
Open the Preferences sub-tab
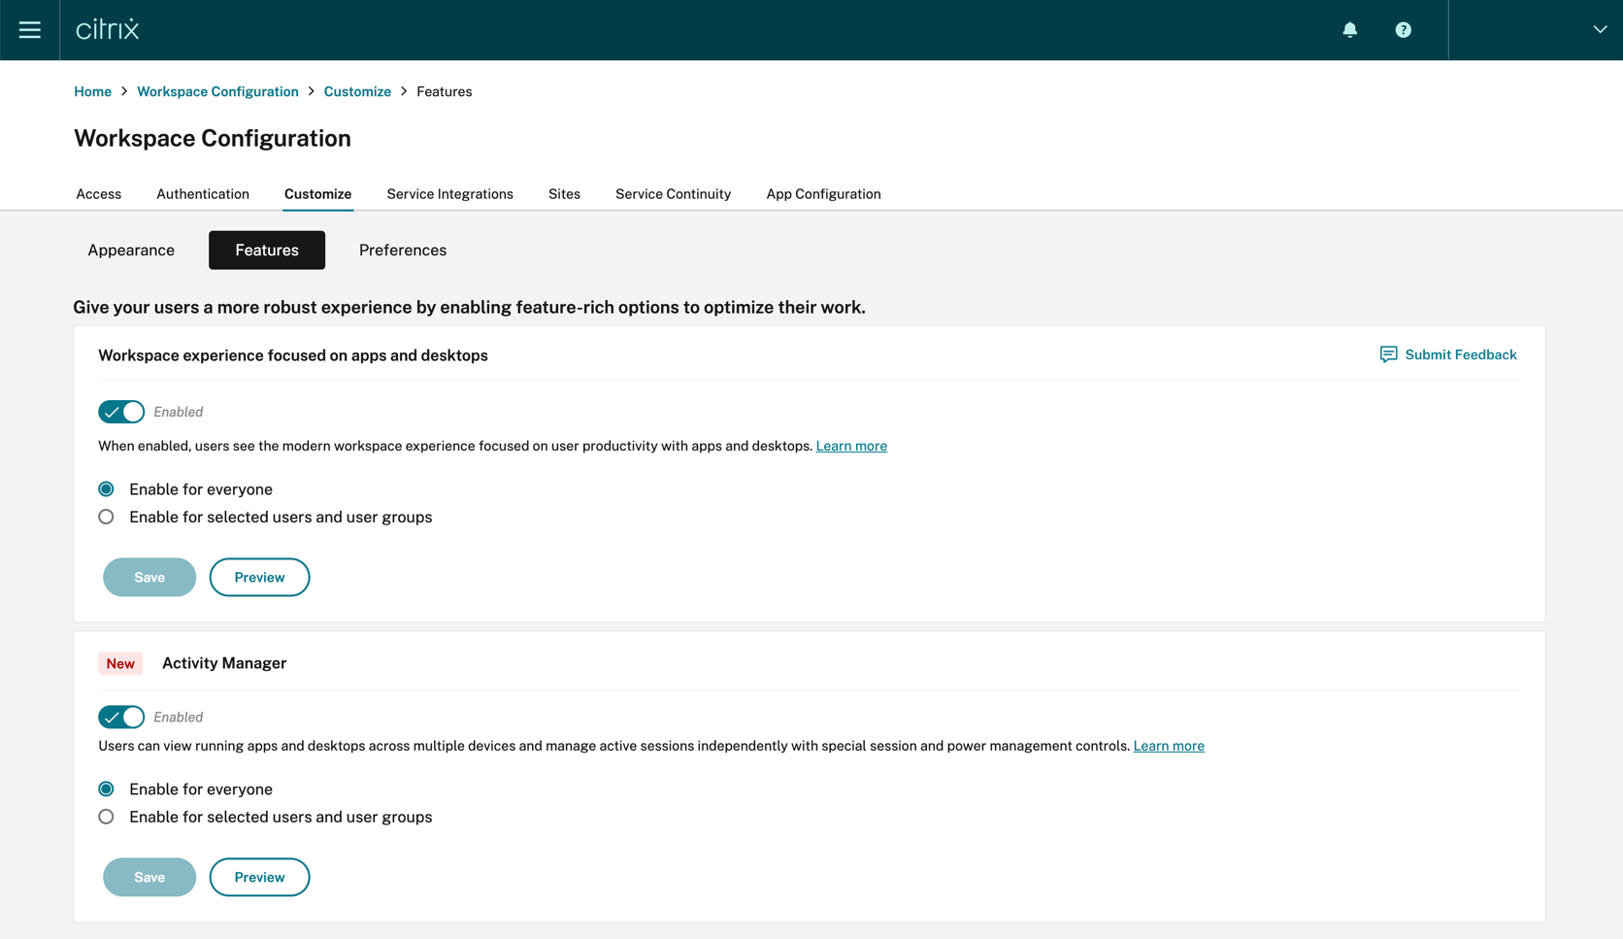pos(402,250)
